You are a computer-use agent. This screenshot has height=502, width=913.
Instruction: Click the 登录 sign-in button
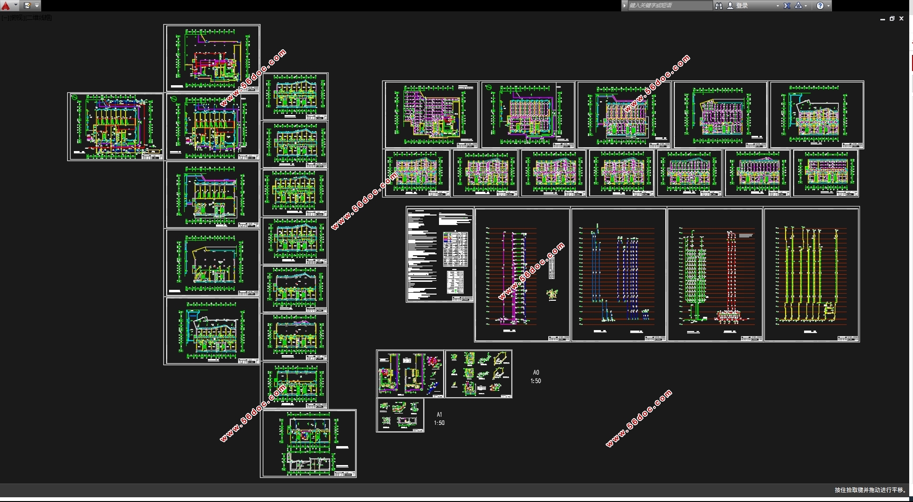point(742,6)
